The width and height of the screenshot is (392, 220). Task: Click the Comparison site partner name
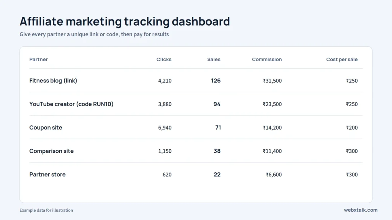point(52,151)
